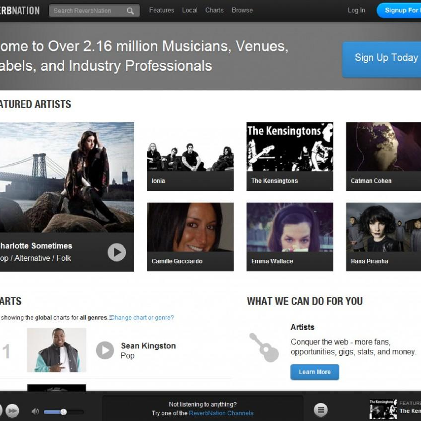Open Charlotte Sometimes featured photo

pos(67,177)
